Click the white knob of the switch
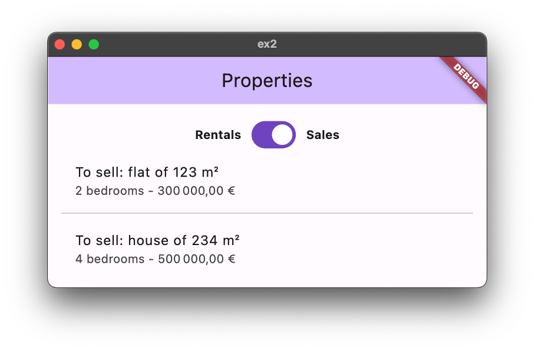The image size is (535, 351). point(283,135)
